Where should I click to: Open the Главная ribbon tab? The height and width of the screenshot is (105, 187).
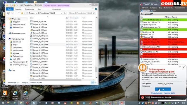pos(18,9)
